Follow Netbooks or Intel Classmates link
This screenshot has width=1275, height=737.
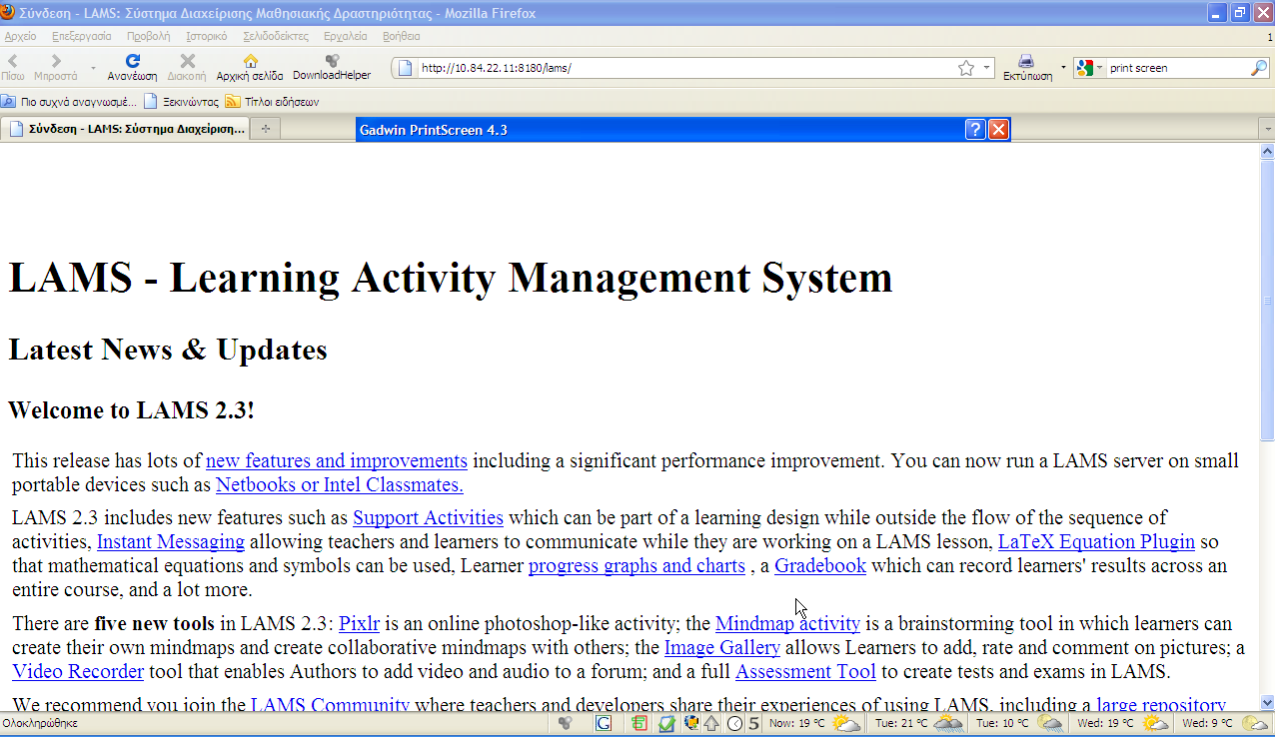point(340,485)
